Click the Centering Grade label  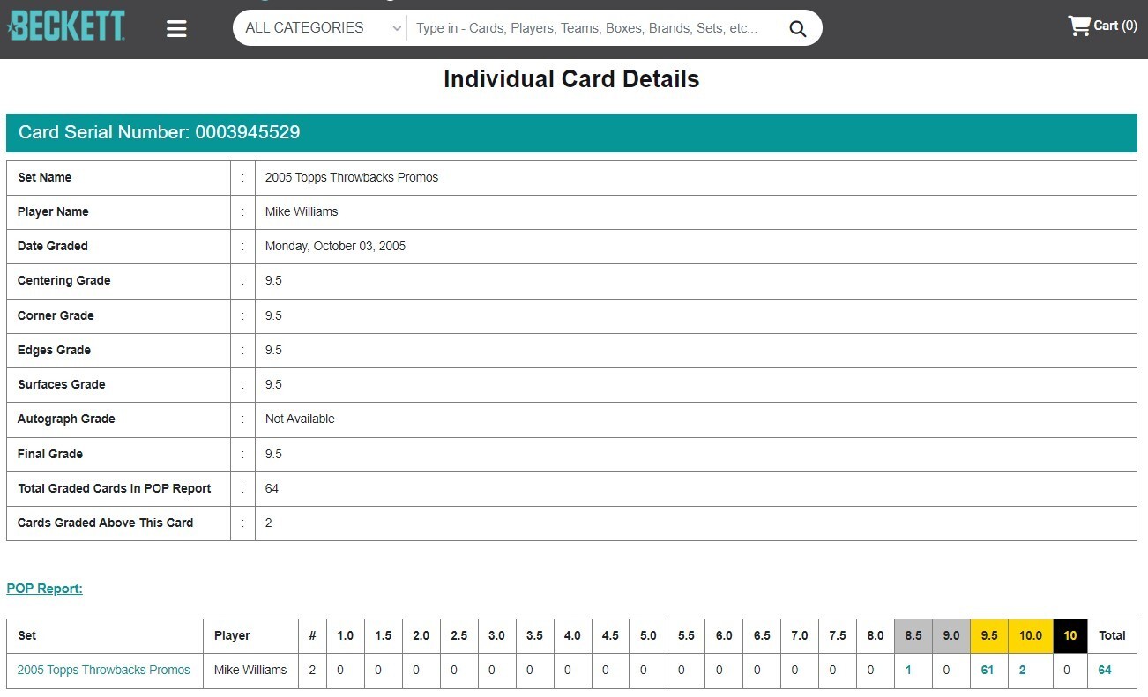pos(64,280)
